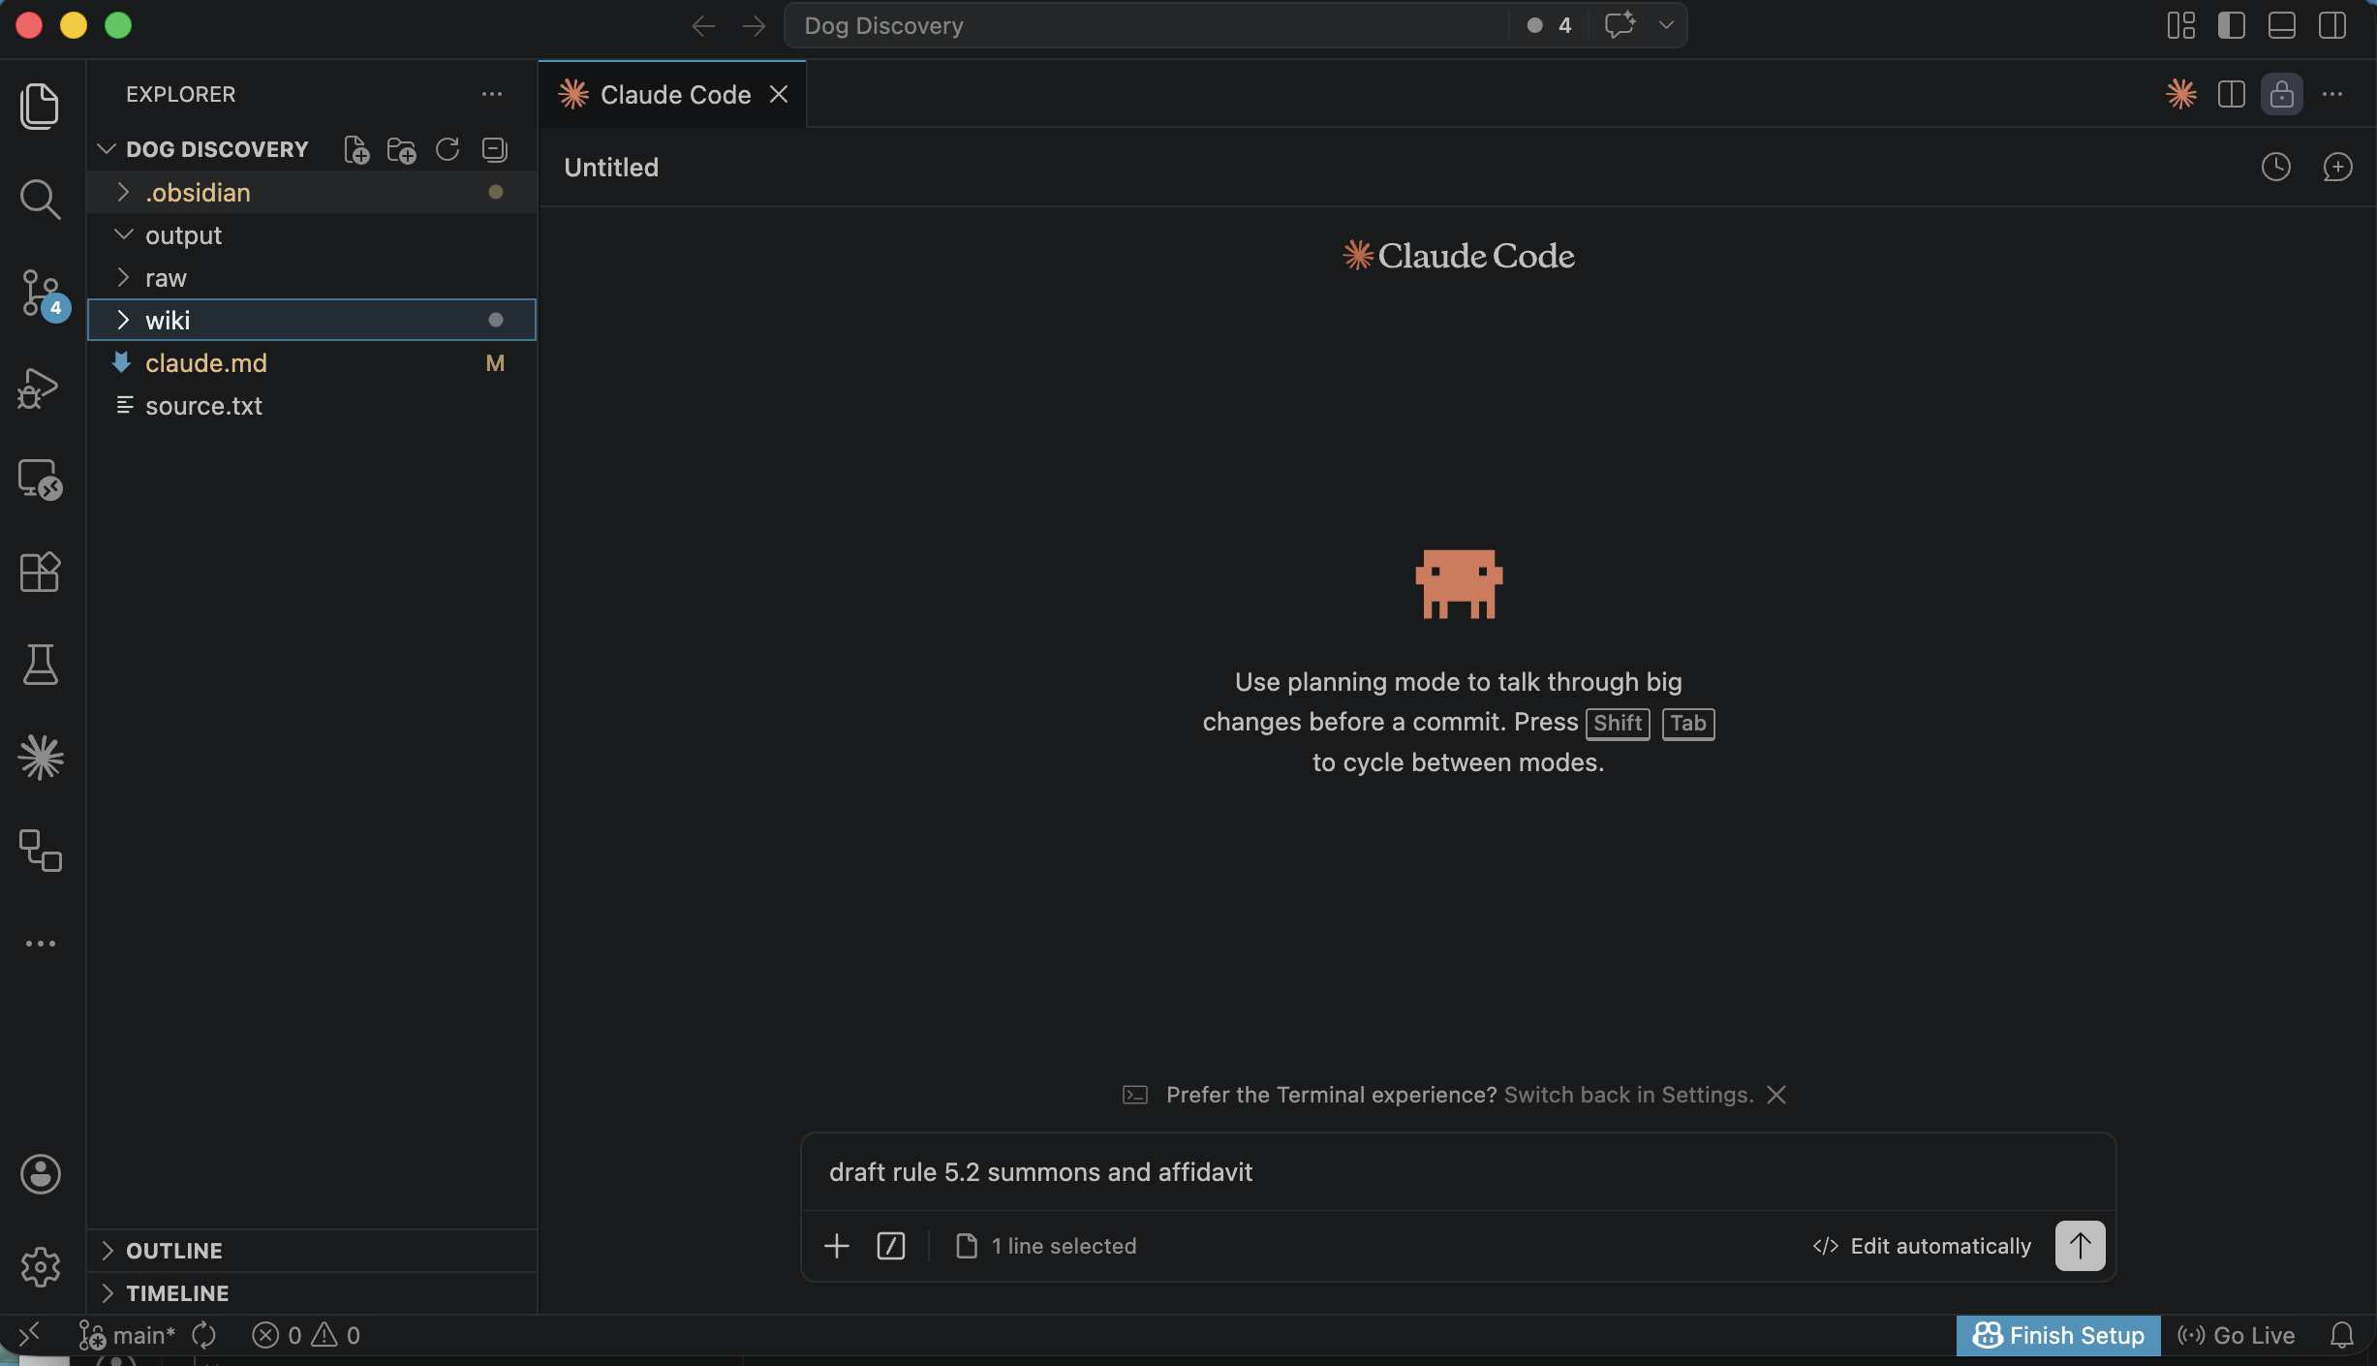Click the 4 unsaved indicator in title bar
The width and height of the screenshot is (2377, 1366).
pos(1549,25)
